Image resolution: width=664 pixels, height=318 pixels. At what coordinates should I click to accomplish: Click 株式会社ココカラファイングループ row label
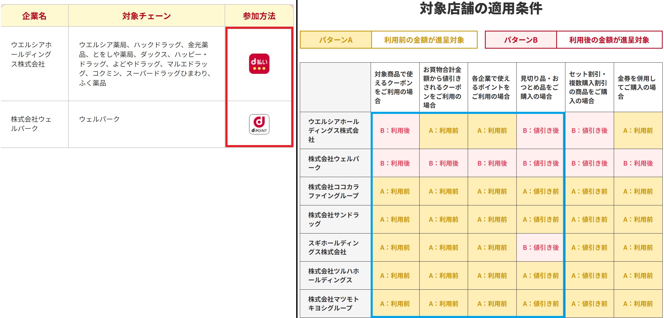tap(333, 191)
